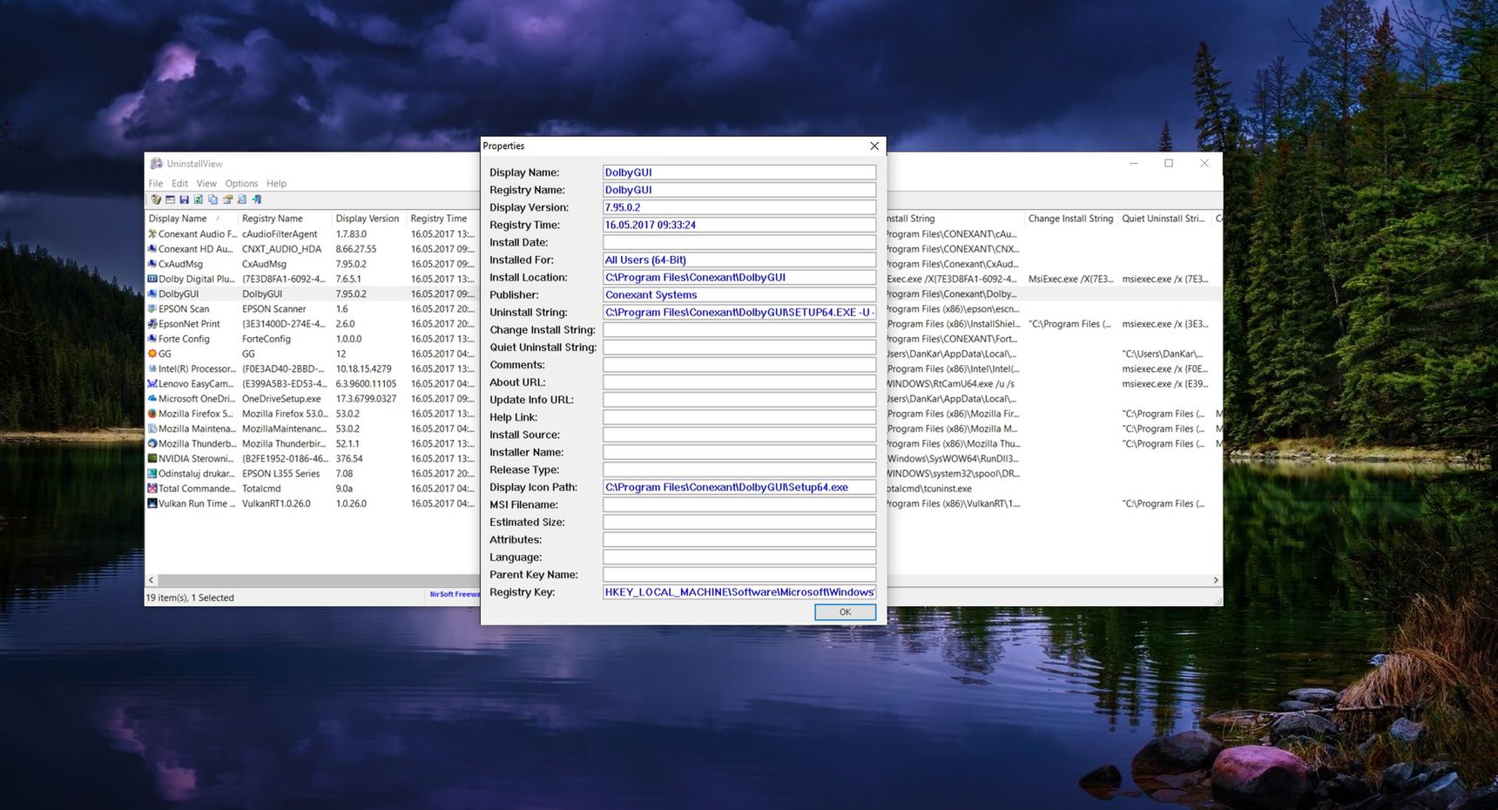
Task: Click the GG app row icon
Action: pyautogui.click(x=152, y=354)
